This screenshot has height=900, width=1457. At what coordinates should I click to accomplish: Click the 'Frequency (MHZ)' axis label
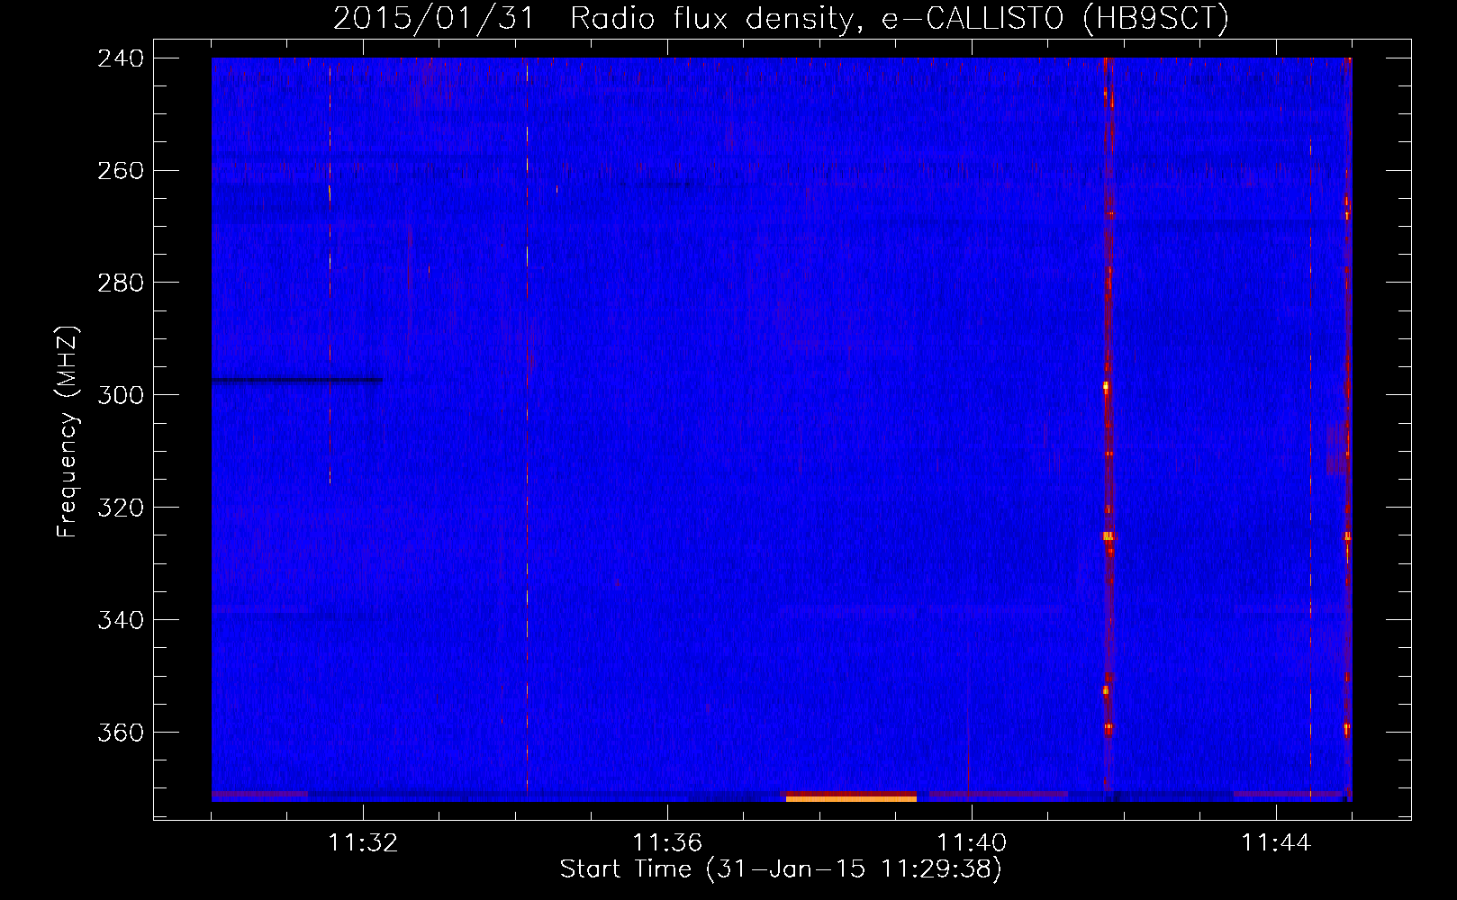(68, 431)
